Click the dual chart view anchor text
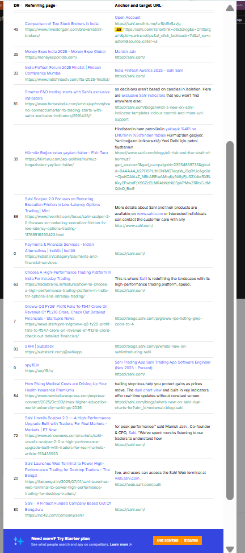Image resolution: width=245 pixels, height=553 pixels. click(x=147, y=390)
